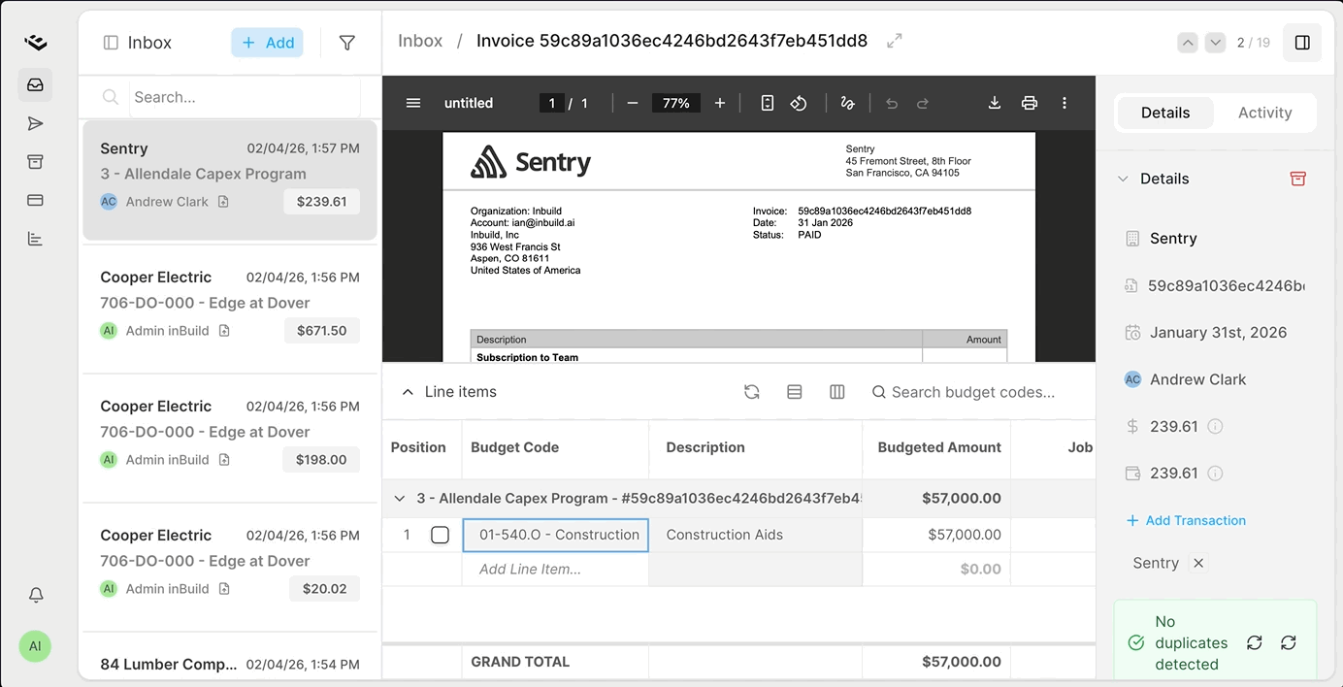Click the Budget Code column header
This screenshot has width=1343, height=687.
555,447
